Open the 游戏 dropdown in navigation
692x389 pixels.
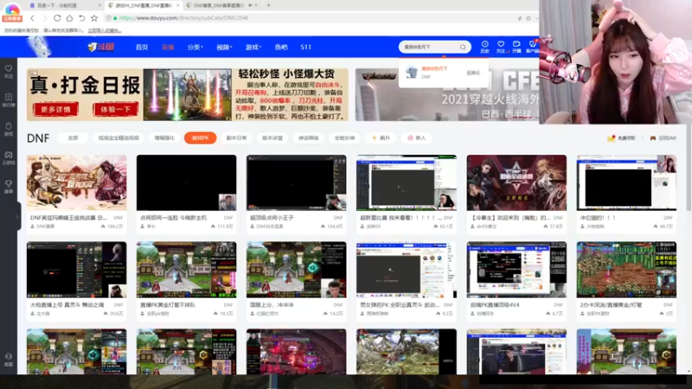click(x=253, y=47)
